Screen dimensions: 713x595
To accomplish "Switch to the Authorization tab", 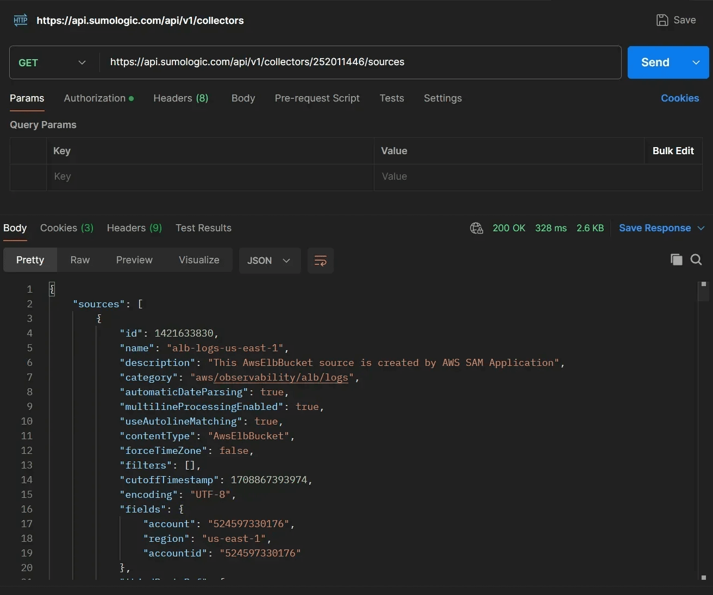I will coord(95,98).
